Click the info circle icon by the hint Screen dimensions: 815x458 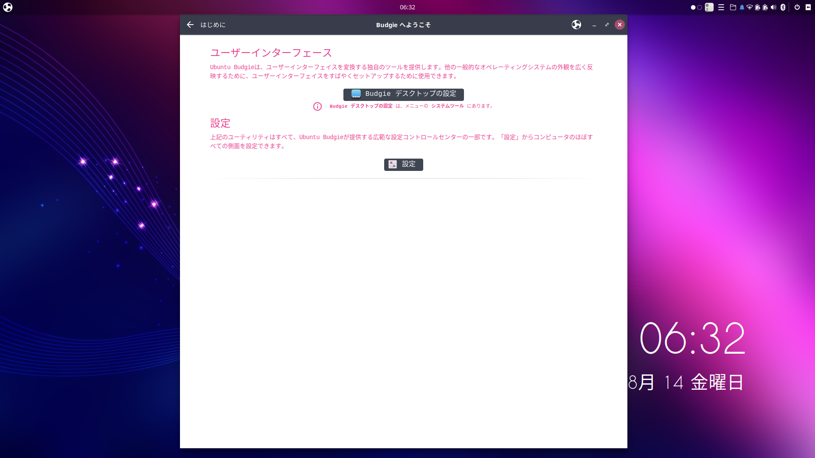318,106
